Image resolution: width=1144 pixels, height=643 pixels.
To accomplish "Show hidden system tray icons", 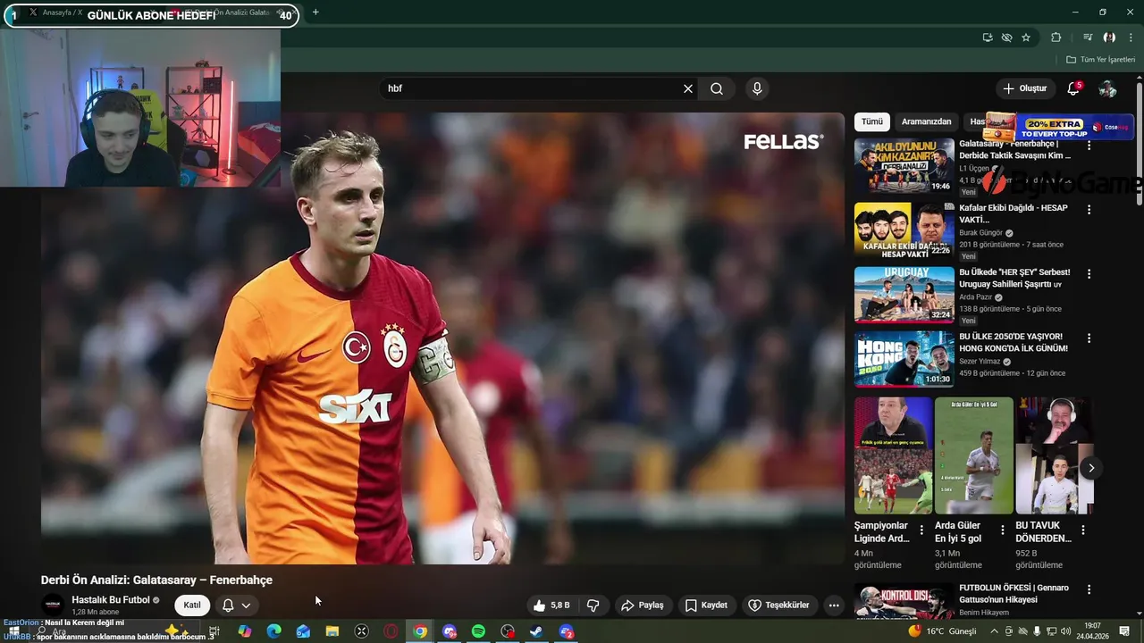I will [994, 631].
